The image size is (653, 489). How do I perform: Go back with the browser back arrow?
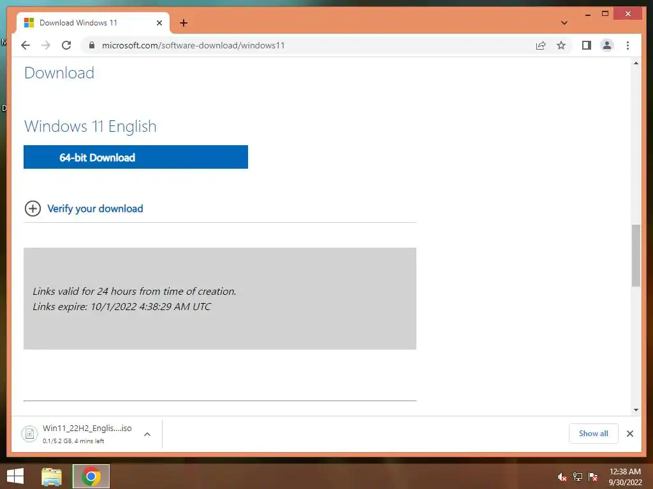26,45
